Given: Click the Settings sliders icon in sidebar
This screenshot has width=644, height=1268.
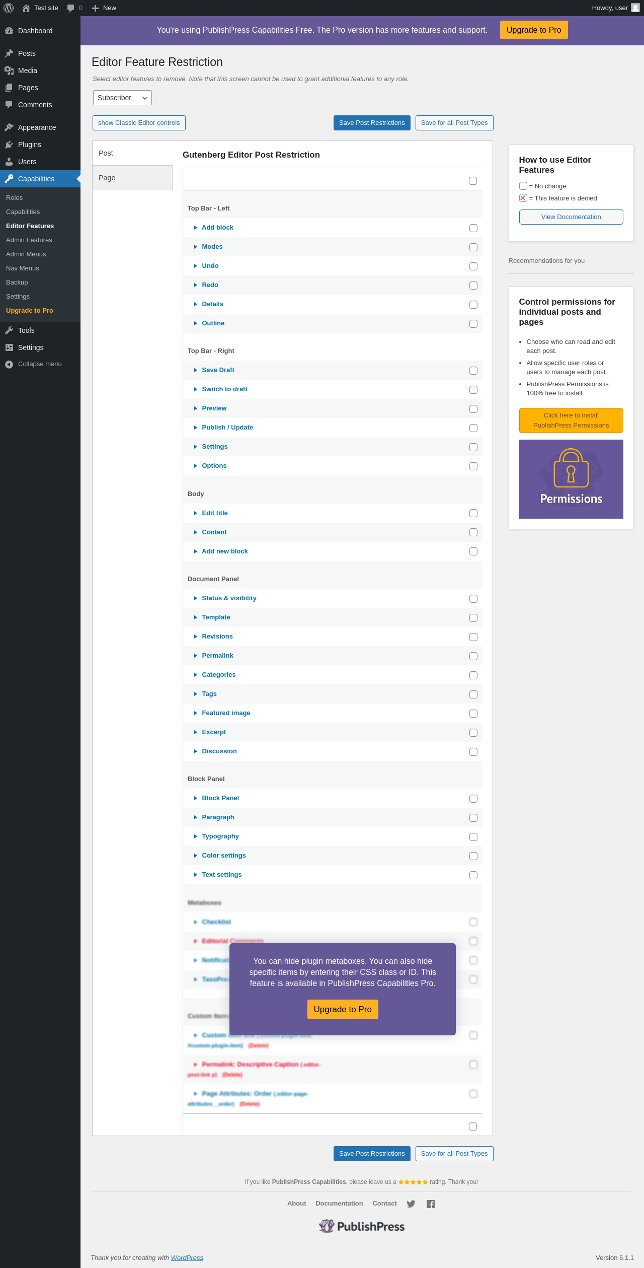Looking at the screenshot, I should click(x=9, y=347).
